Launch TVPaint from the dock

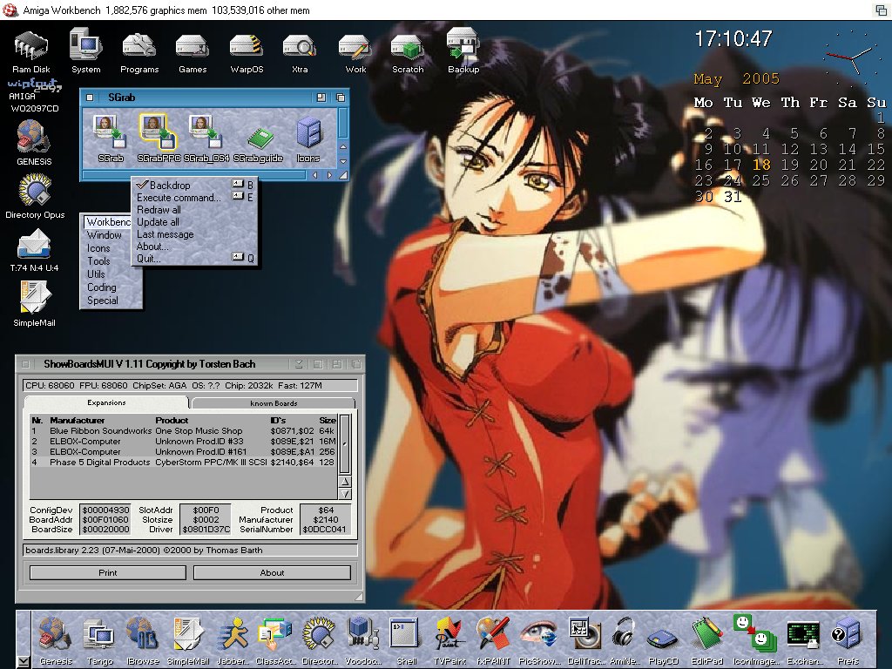[449, 640]
